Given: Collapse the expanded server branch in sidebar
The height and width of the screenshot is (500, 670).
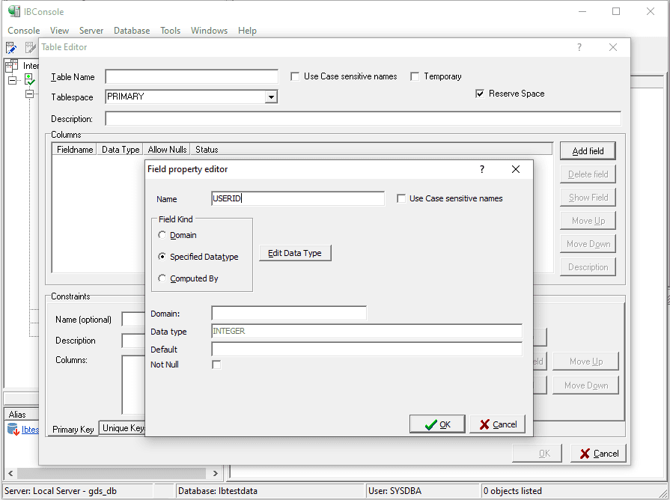Looking at the screenshot, I should pos(28,94).
